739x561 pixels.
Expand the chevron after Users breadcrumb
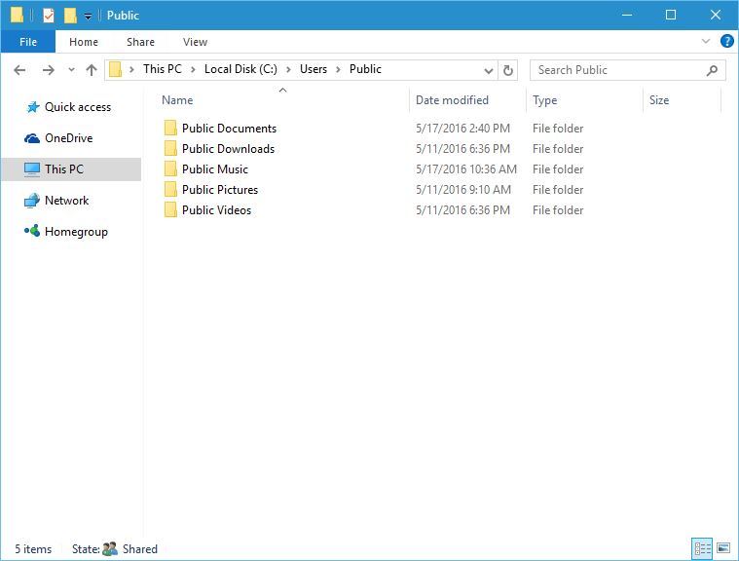click(x=338, y=70)
